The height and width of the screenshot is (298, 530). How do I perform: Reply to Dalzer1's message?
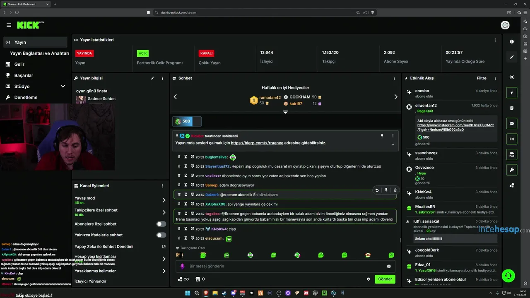(377, 190)
